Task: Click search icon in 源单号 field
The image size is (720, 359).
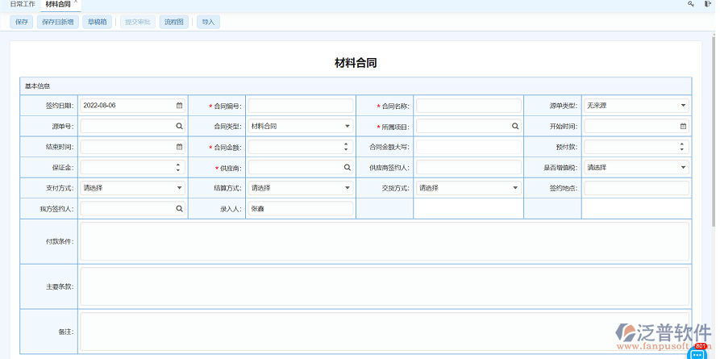Action: [179, 127]
